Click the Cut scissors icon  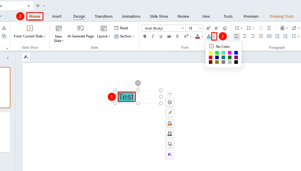(x=4, y=28)
